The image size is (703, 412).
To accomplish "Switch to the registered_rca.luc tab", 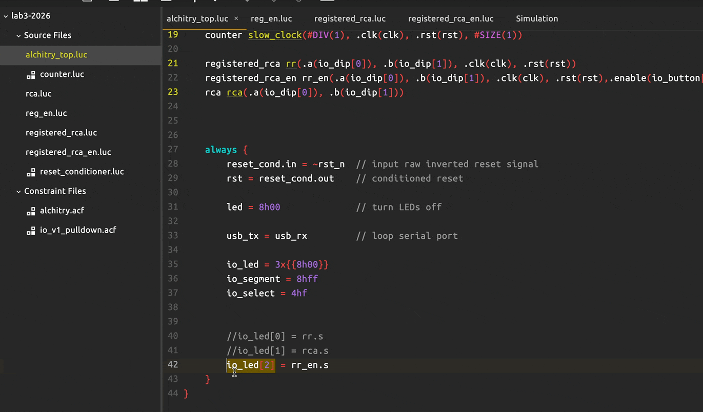I will click(350, 18).
